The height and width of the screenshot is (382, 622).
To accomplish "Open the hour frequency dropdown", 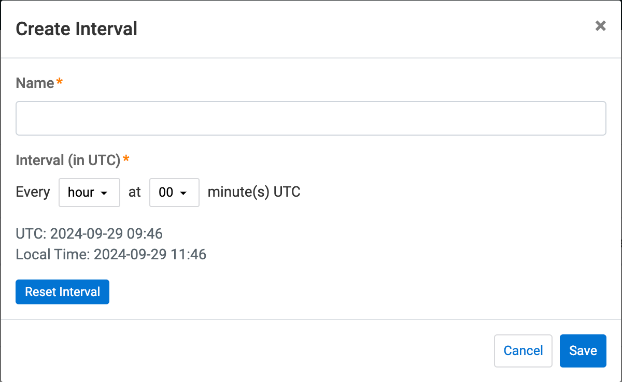I will tap(89, 193).
